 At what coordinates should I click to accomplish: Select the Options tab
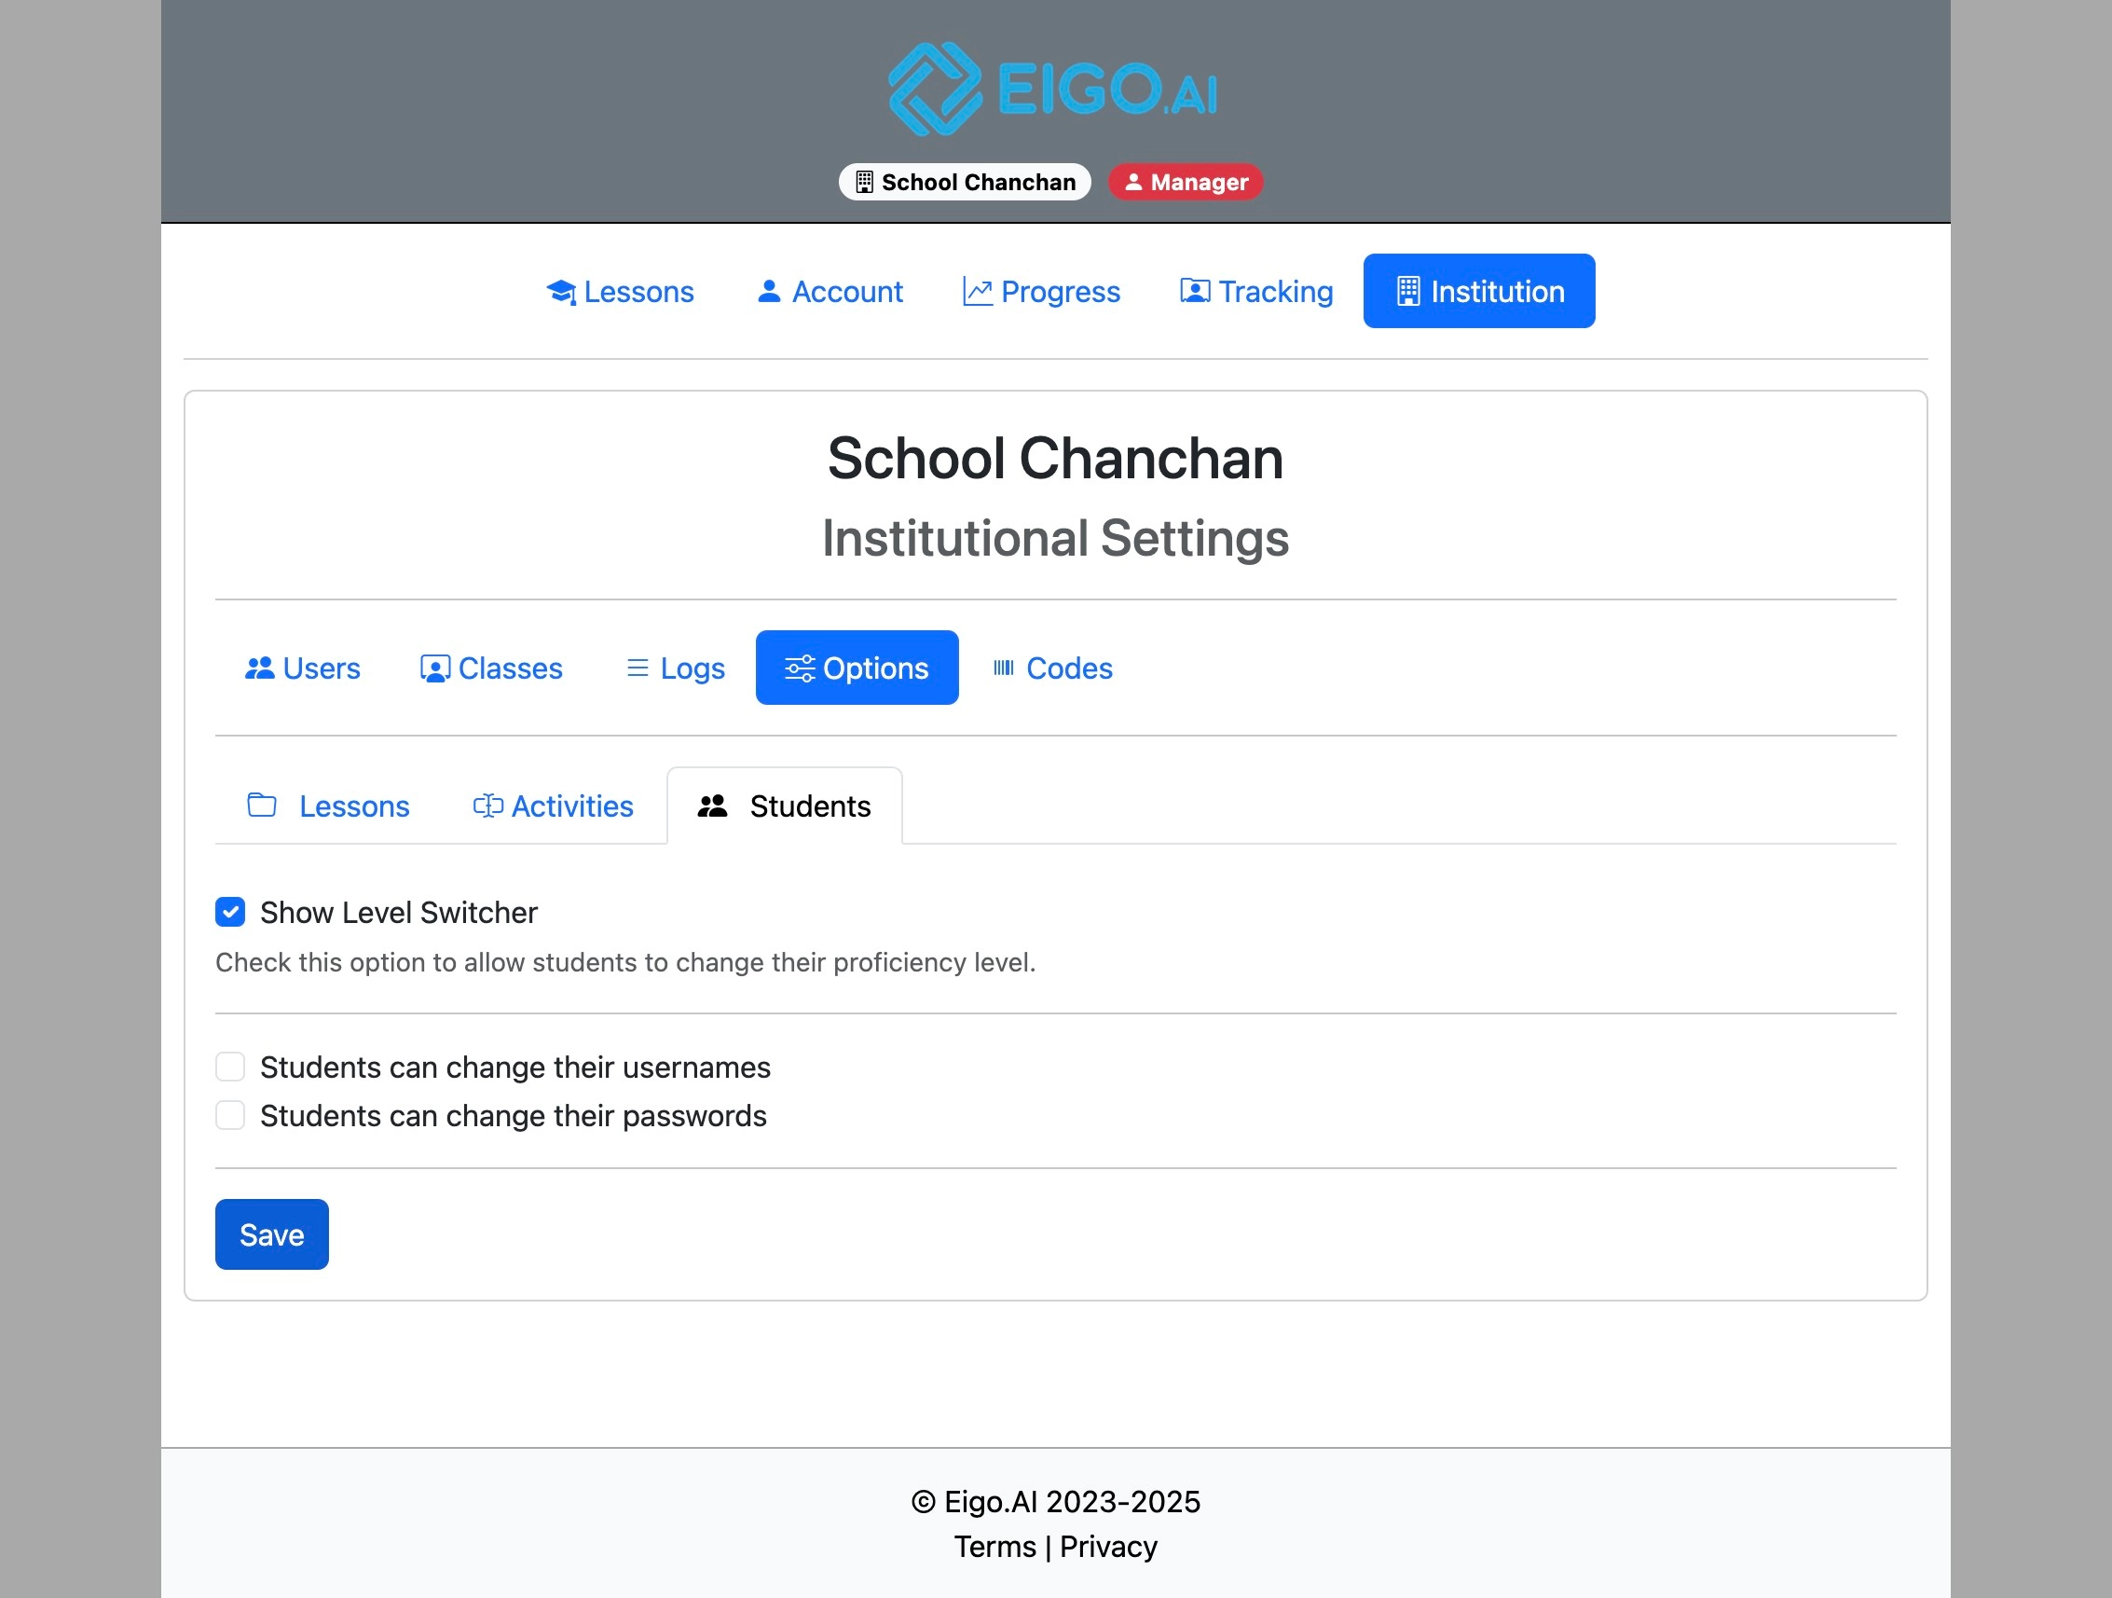pos(857,668)
